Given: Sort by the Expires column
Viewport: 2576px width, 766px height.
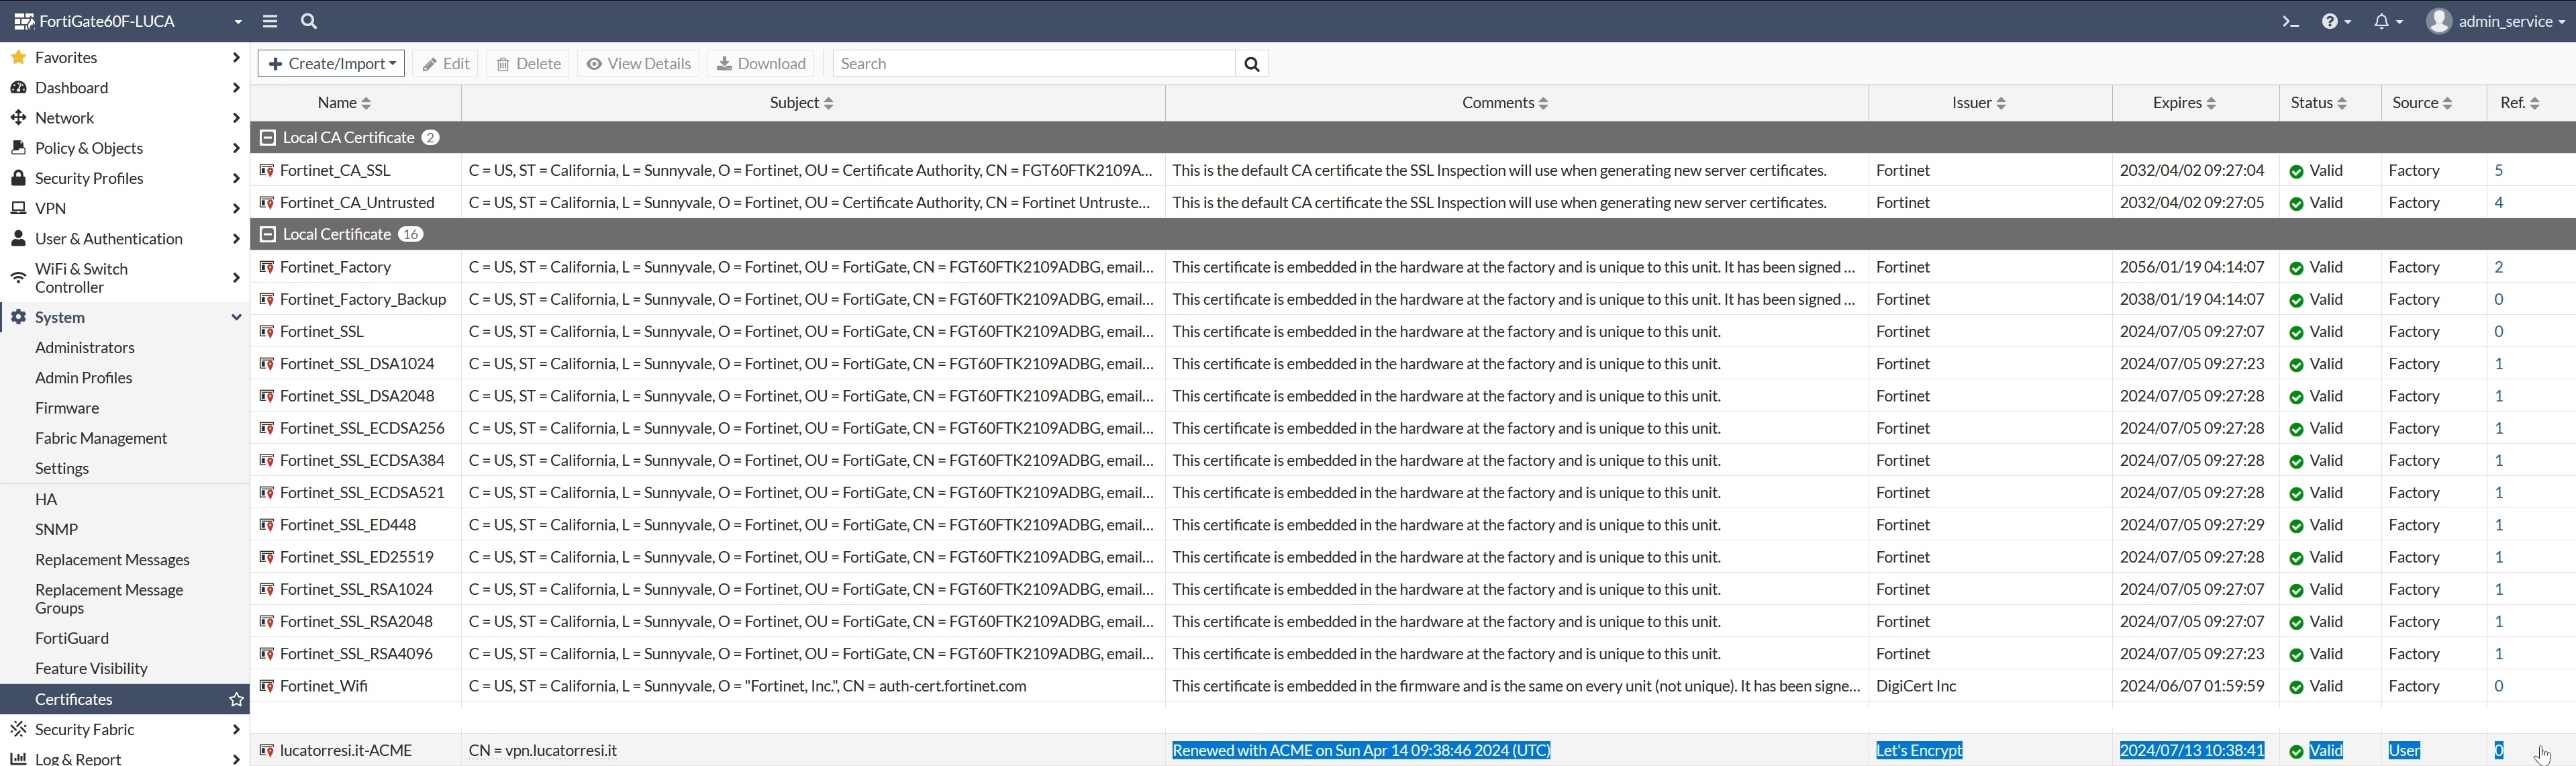Looking at the screenshot, I should pos(2184,103).
